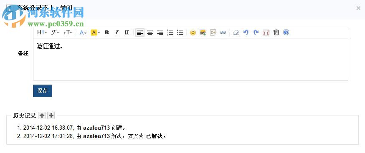Undo the last edit
The width and height of the screenshot is (365, 153).
[x=246, y=33]
